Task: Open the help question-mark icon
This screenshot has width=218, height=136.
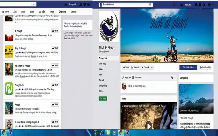Action: (209, 5)
